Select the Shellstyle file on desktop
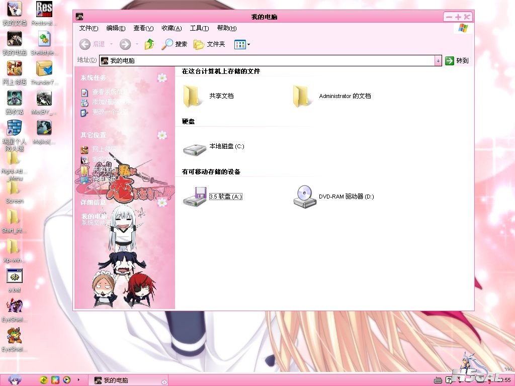This screenshot has height=386, width=515. 44,43
